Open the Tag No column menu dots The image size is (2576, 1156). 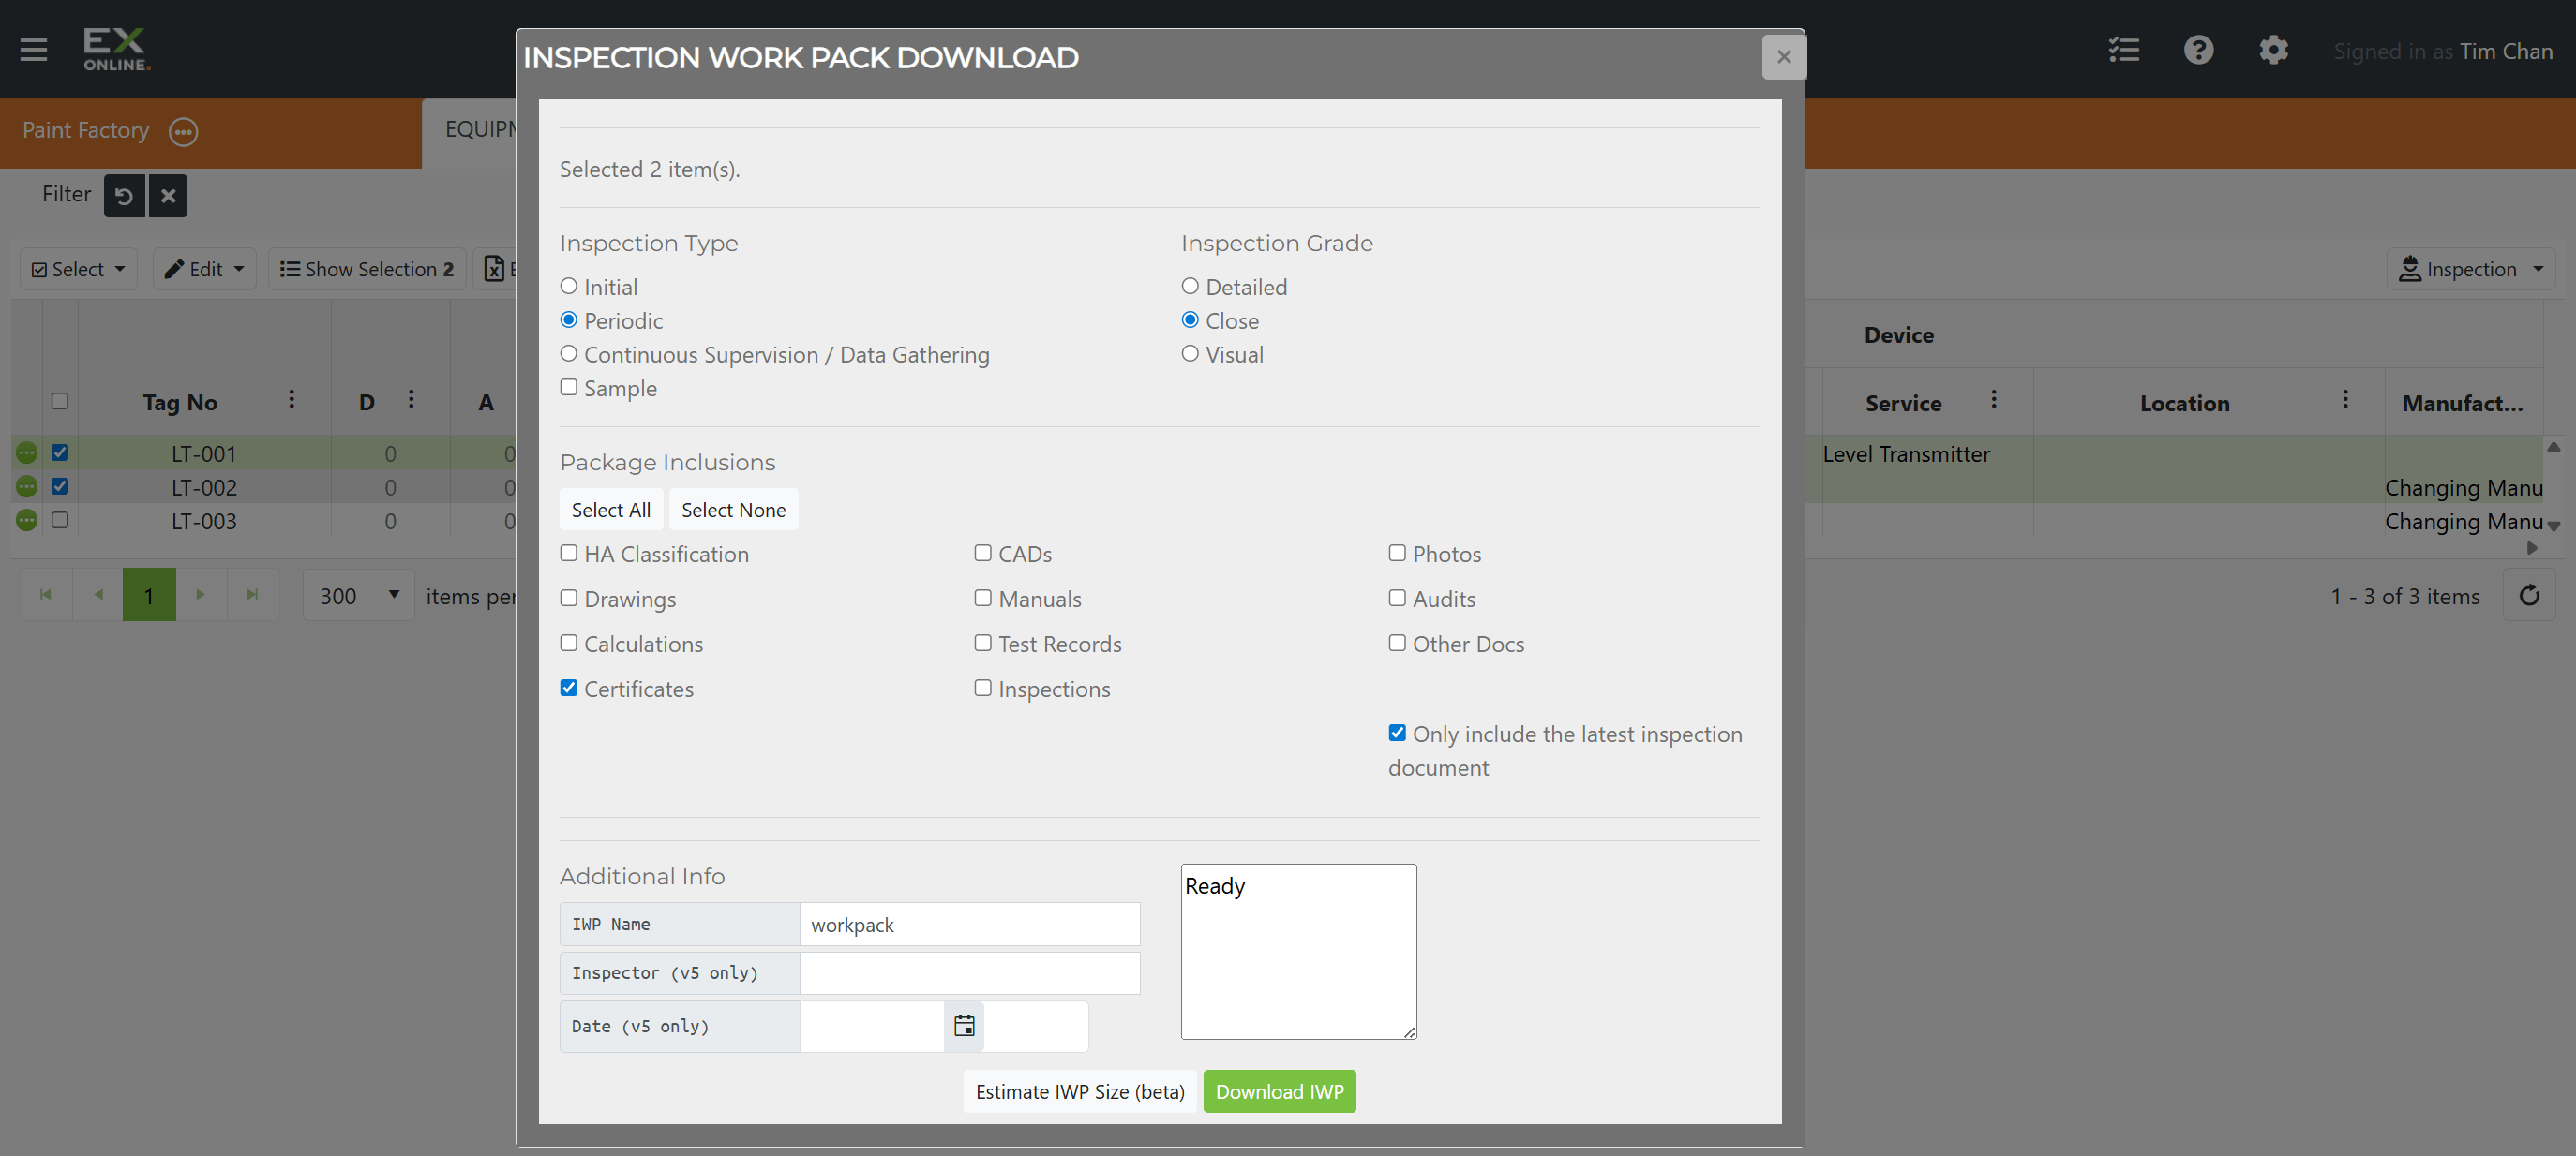291,400
